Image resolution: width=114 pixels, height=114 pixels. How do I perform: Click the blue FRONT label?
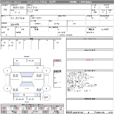tap(27, 56)
